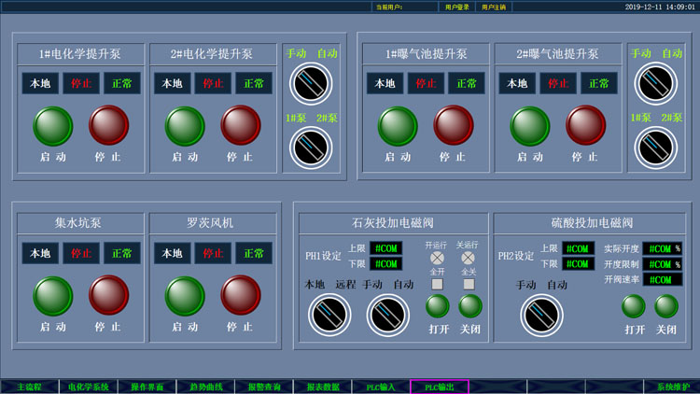Toggle 手动/自动 knob in 硫酸投加电磁阀 panel
Viewport: 700px width, 394px height.
click(x=542, y=316)
